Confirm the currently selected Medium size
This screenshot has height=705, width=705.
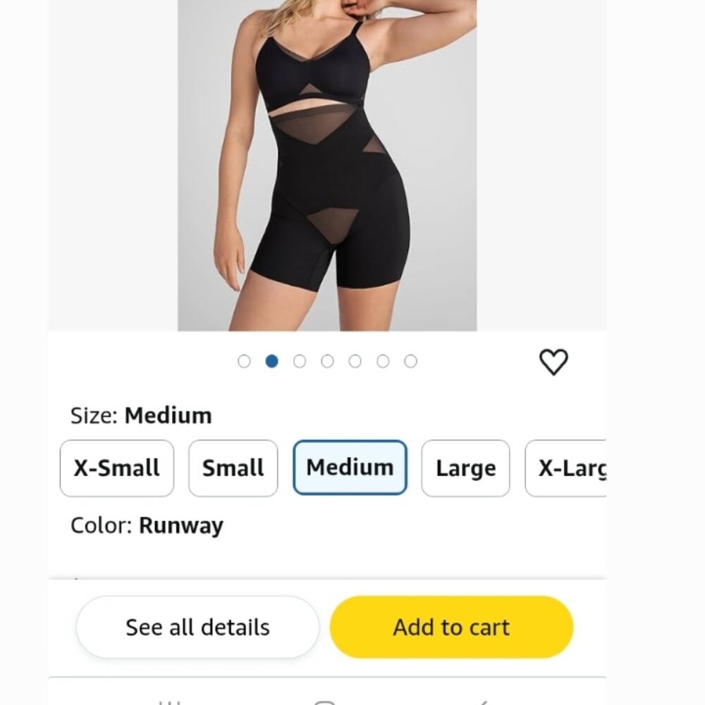click(350, 467)
